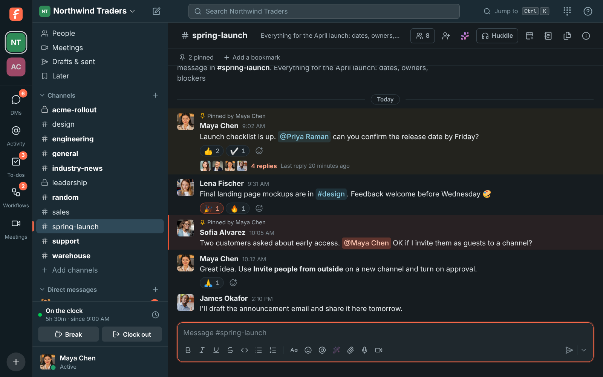The width and height of the screenshot is (603, 377).
Task: Open the #design channel link
Action: pos(331,194)
